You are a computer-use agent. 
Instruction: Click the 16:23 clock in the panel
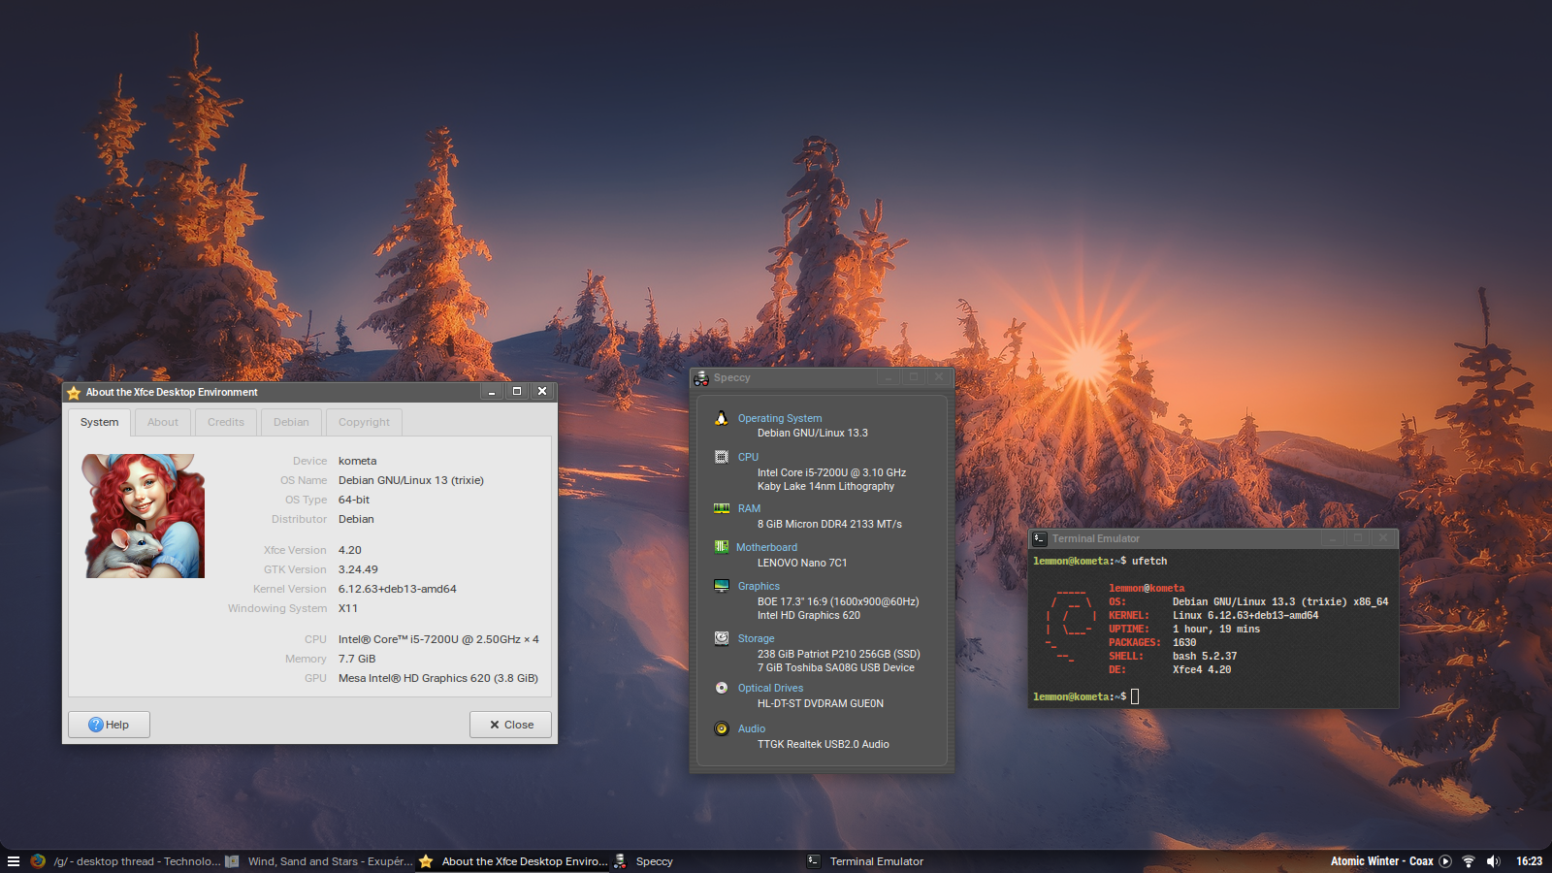point(1530,861)
